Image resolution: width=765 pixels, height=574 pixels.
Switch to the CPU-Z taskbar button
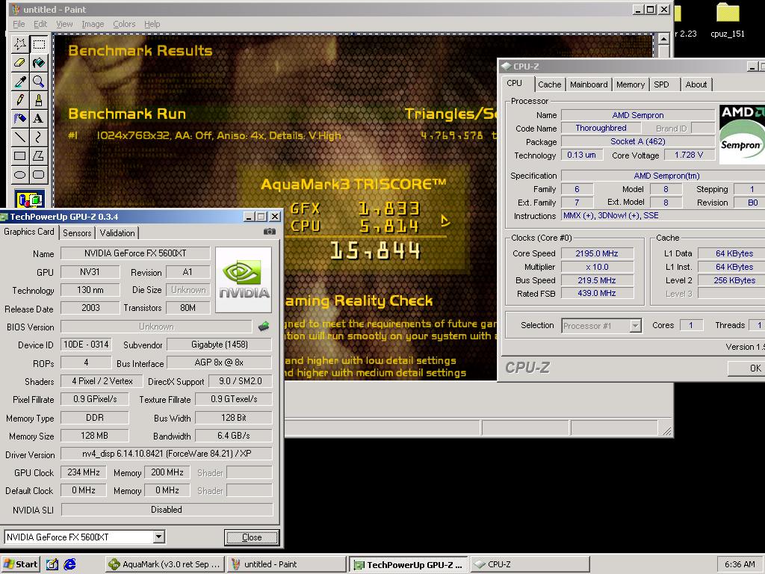click(530, 564)
